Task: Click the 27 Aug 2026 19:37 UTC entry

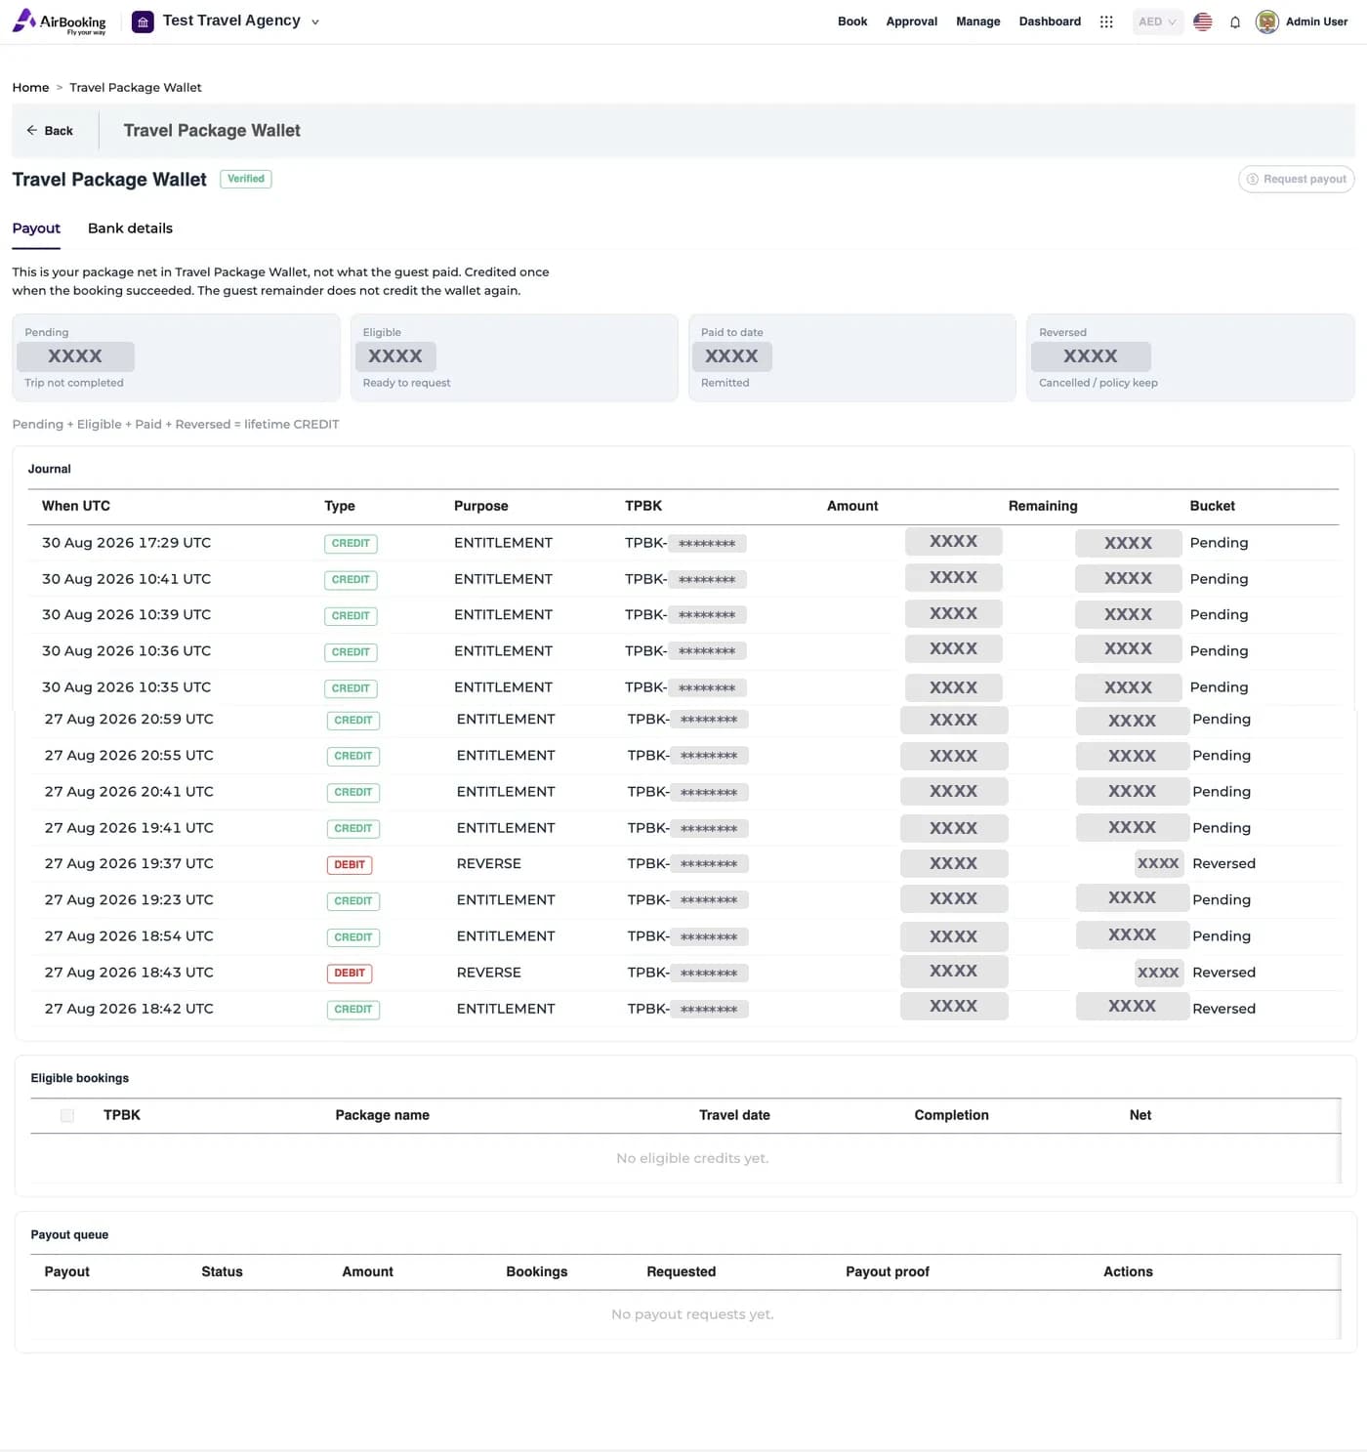Action: pos(685,864)
